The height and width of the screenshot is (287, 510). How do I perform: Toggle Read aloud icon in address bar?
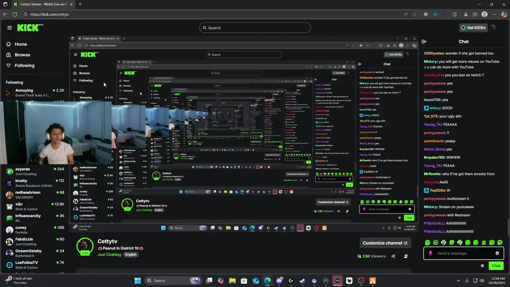click(406, 14)
